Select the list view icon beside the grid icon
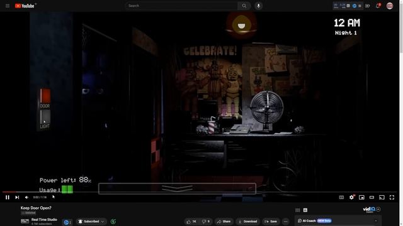The height and width of the screenshot is (226, 403). (305, 210)
